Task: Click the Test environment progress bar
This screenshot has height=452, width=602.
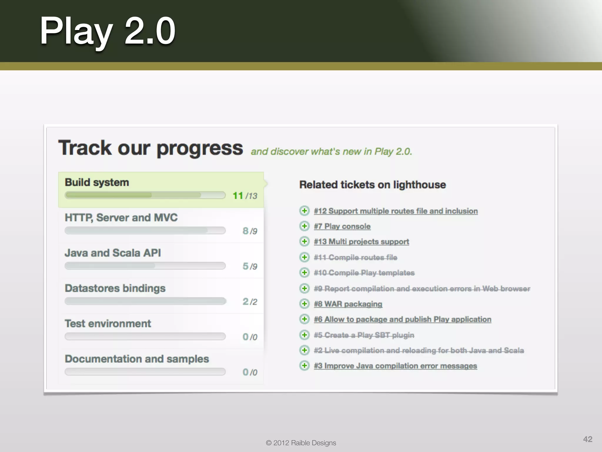Action: (145, 336)
